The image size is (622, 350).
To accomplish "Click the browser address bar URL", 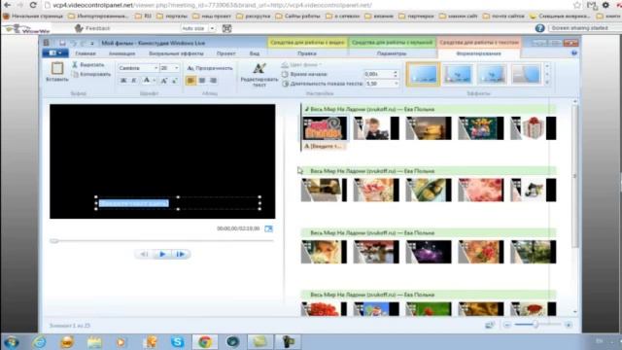I will pyautogui.click(x=212, y=5).
